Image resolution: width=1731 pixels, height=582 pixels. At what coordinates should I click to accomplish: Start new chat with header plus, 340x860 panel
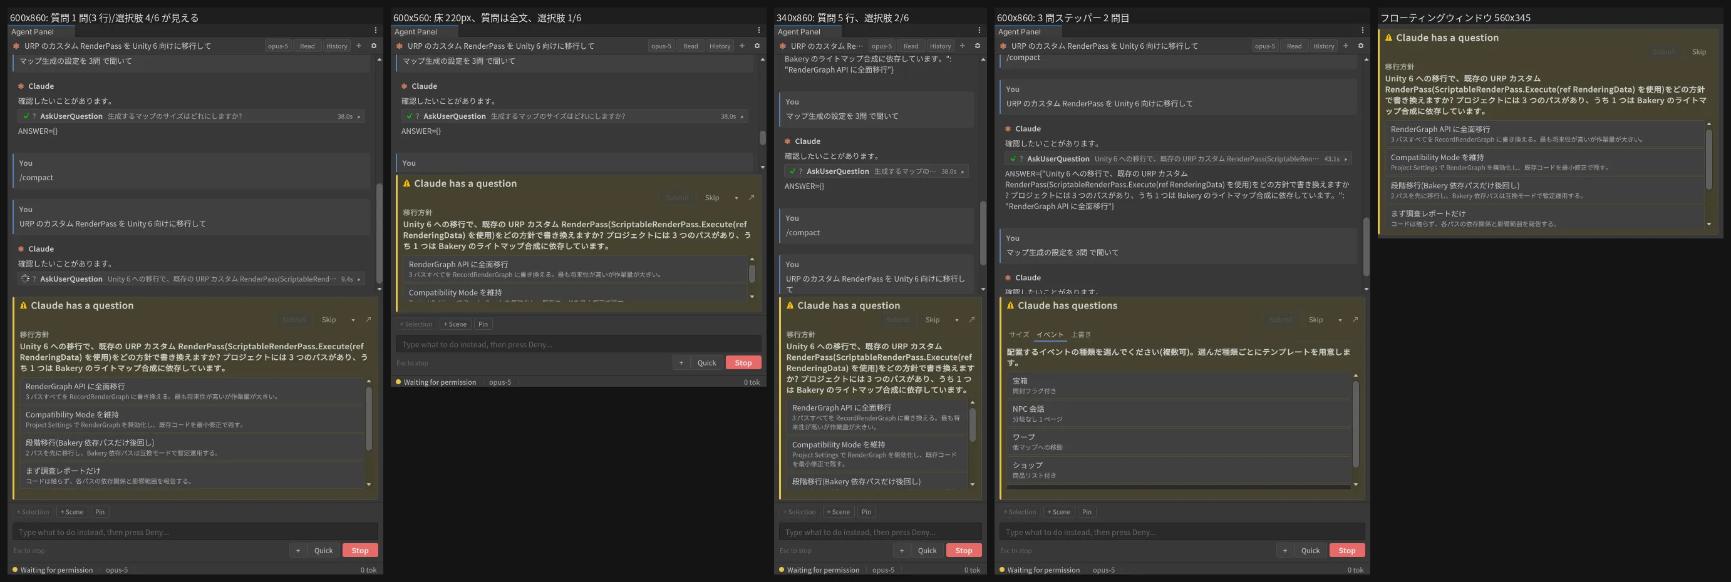[963, 46]
